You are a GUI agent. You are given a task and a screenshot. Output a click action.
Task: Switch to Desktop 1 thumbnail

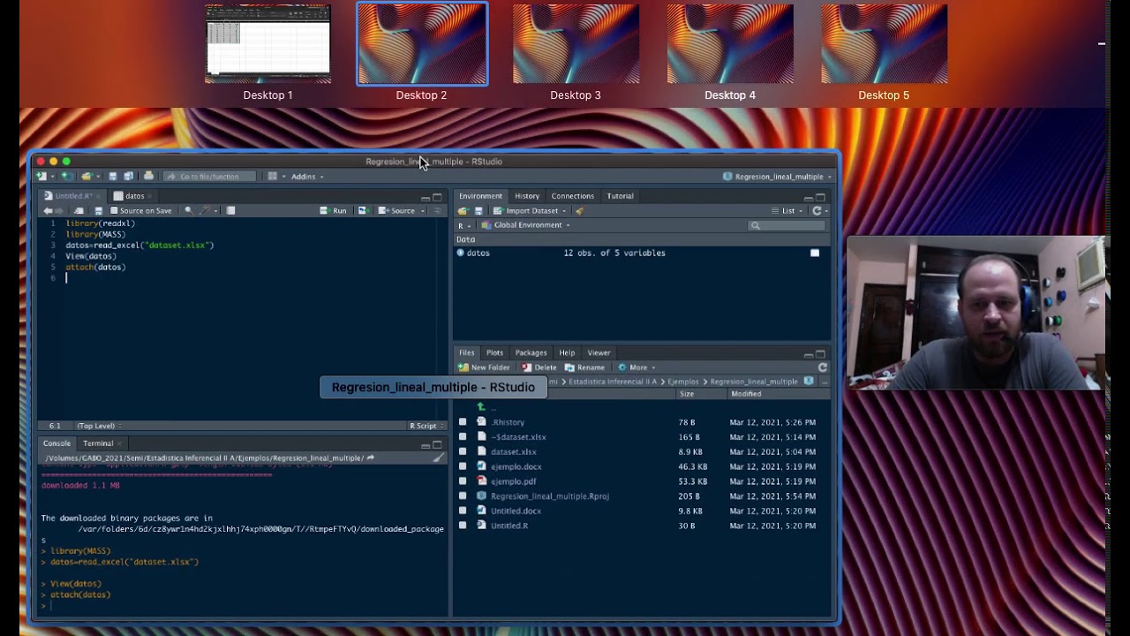pyautogui.click(x=267, y=43)
